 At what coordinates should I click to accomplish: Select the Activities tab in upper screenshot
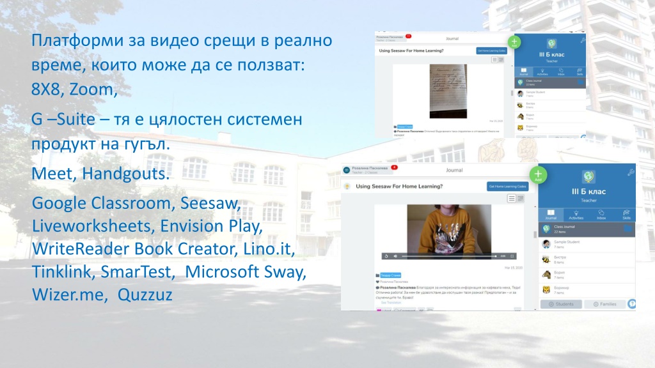point(542,72)
